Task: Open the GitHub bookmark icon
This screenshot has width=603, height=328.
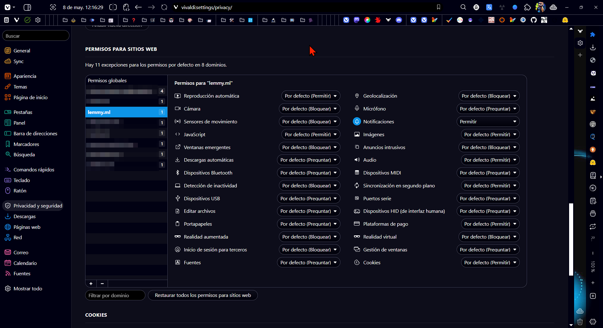Action: click(534, 20)
